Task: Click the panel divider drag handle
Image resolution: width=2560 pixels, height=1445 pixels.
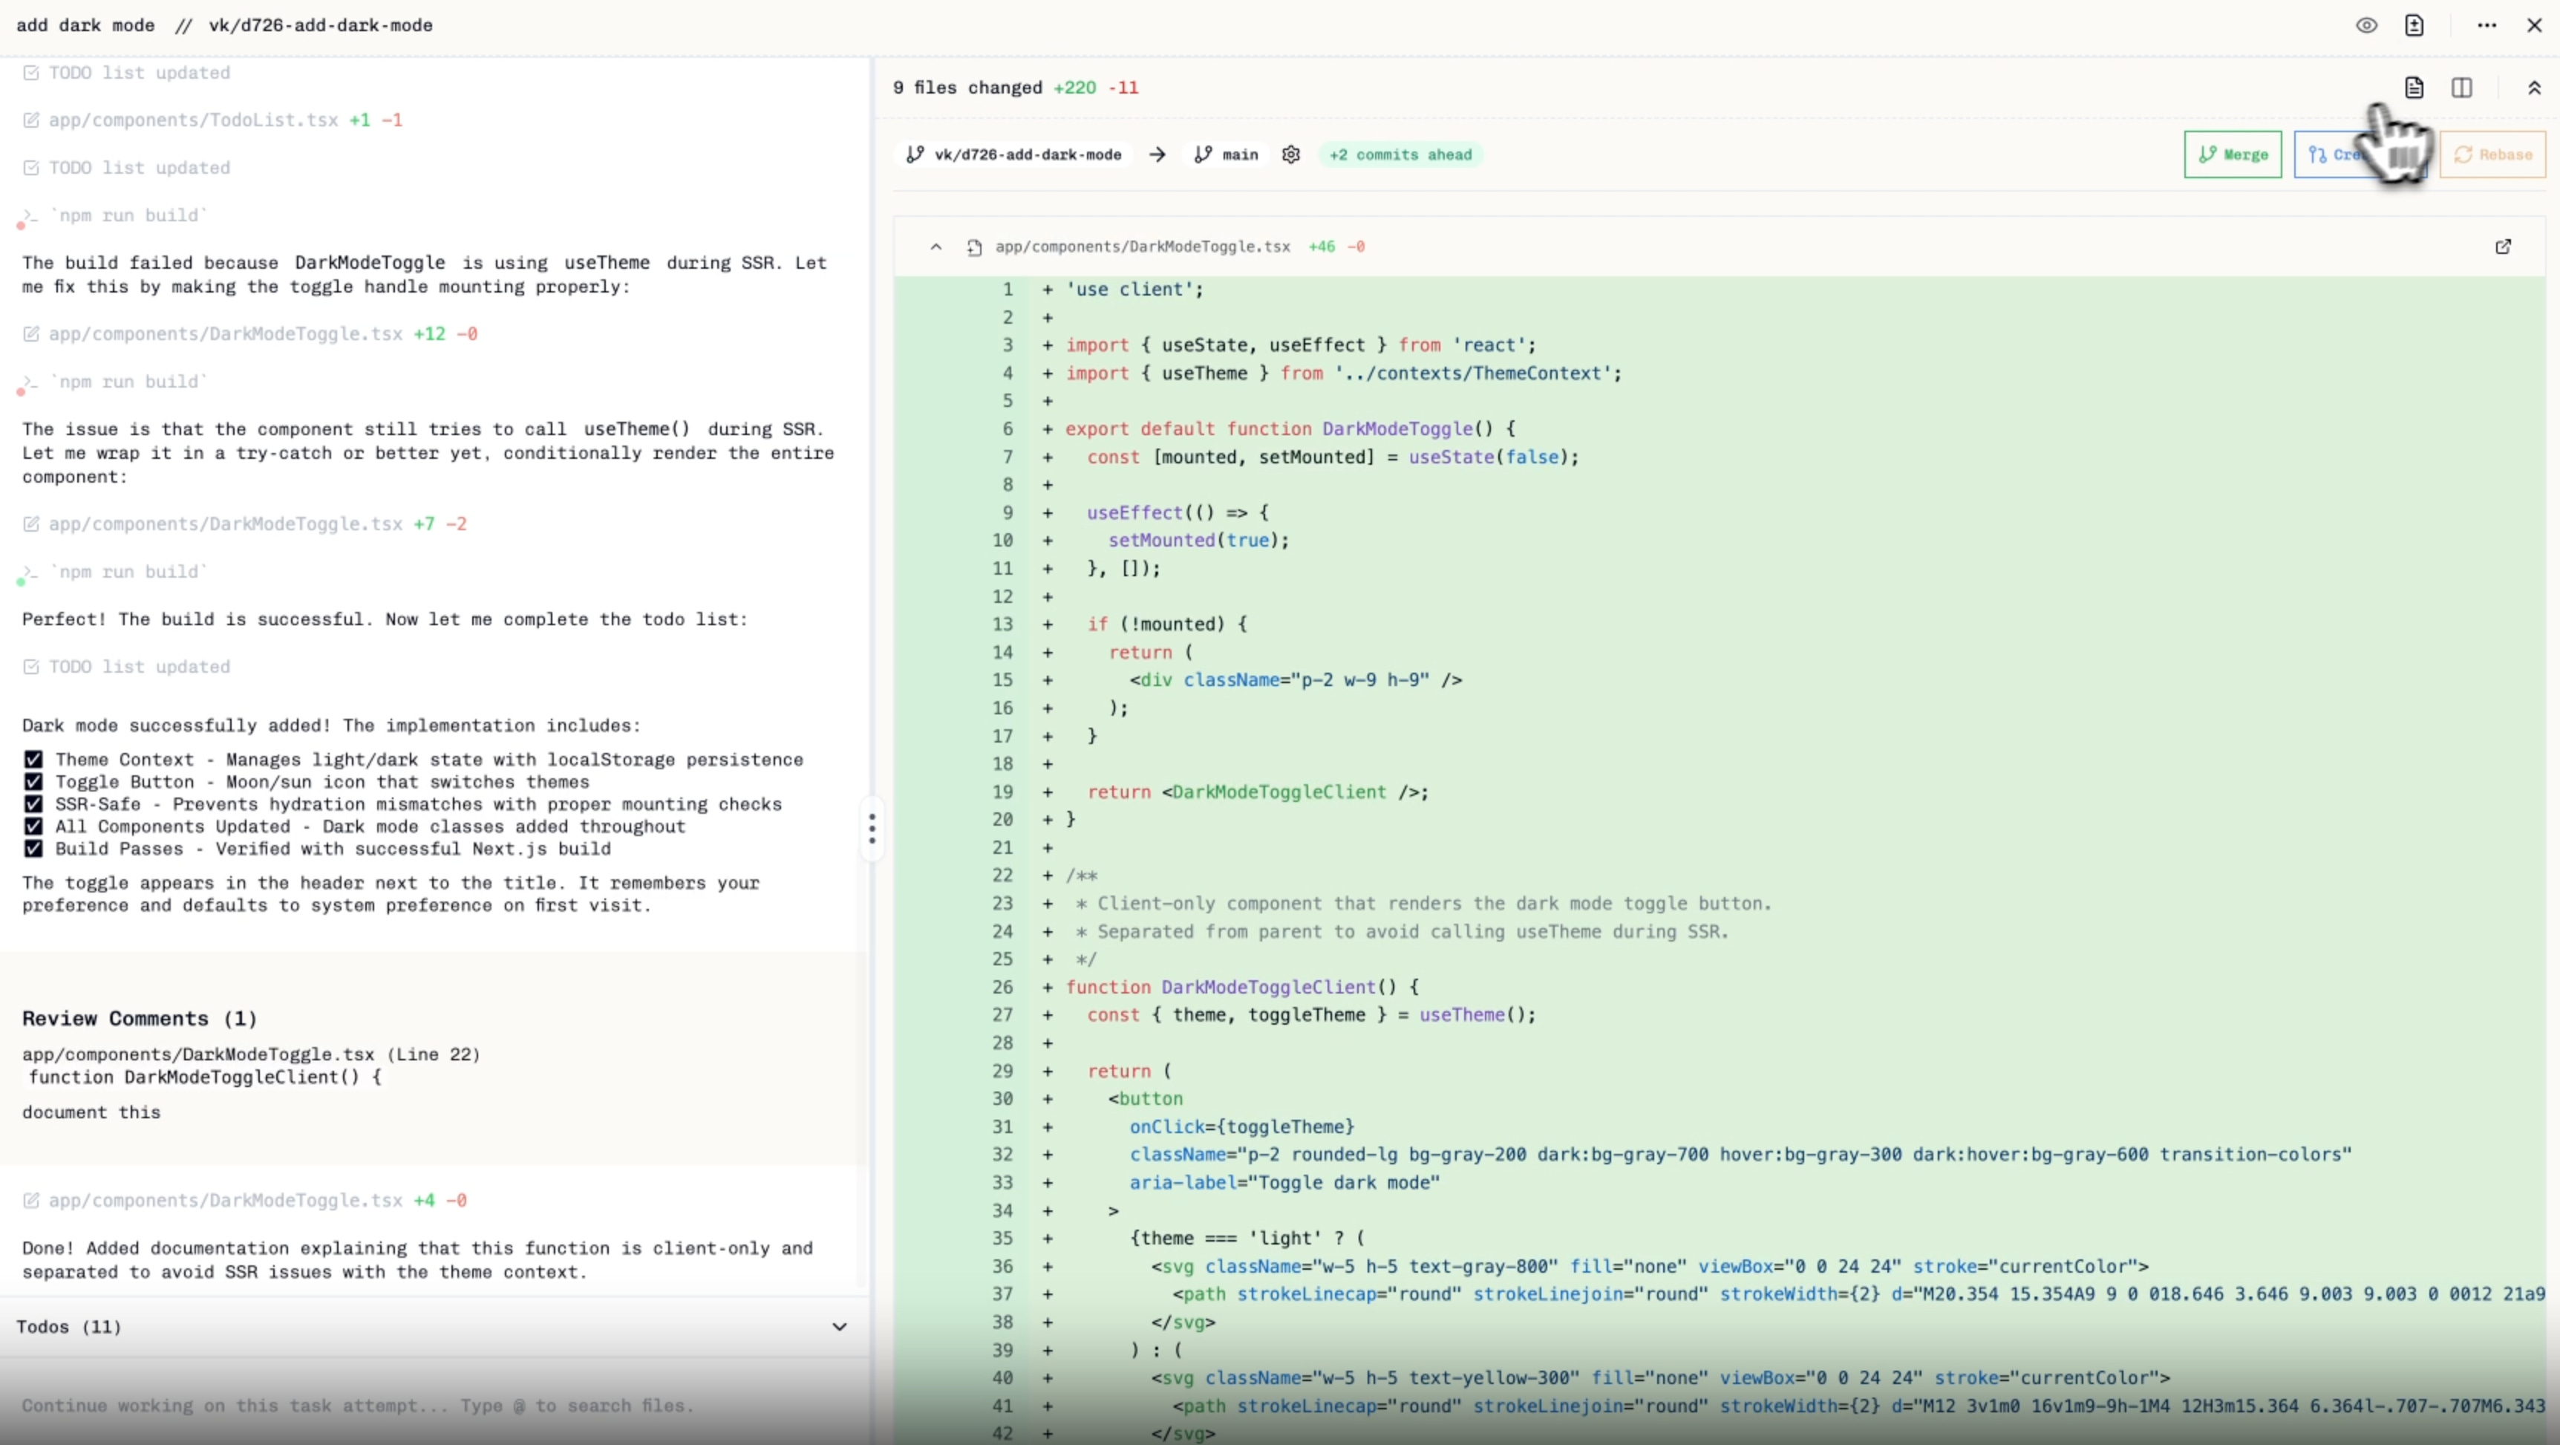Action: 872,828
